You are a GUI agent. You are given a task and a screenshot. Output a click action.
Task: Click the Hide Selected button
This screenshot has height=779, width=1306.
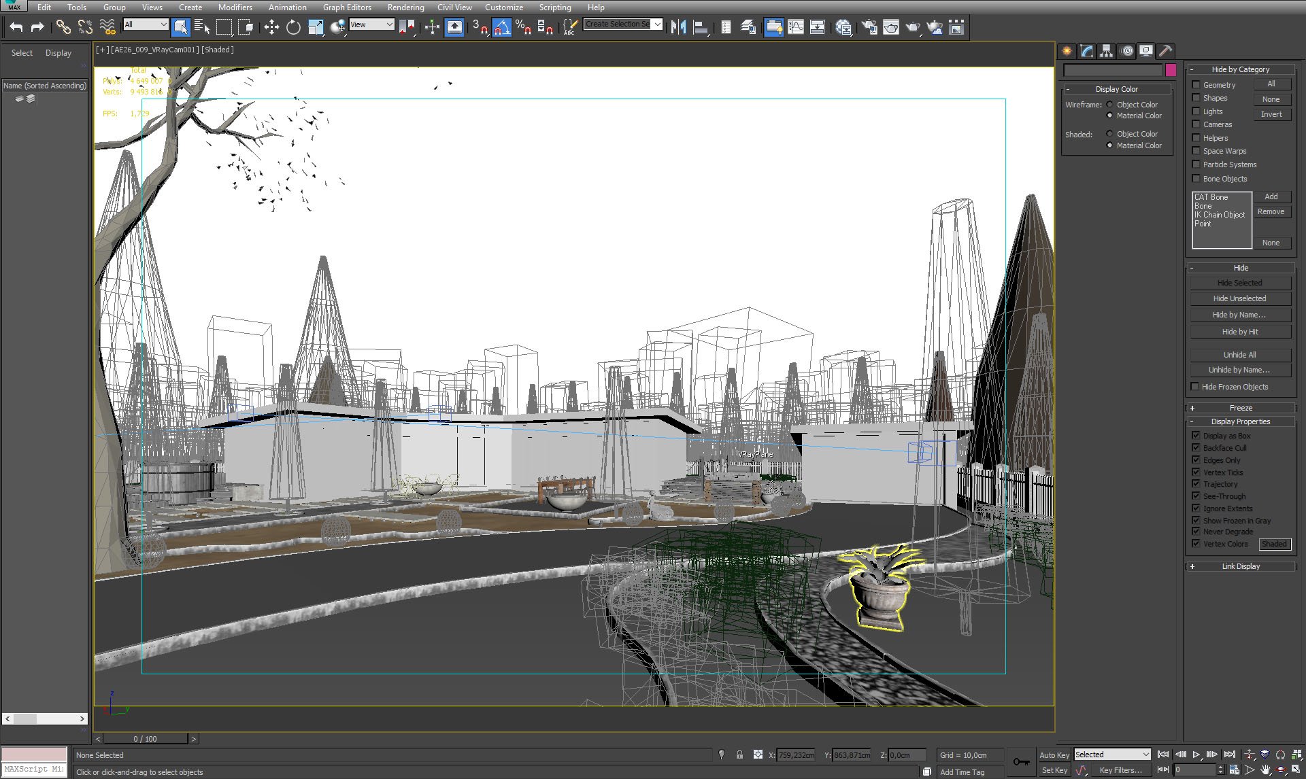click(x=1240, y=283)
